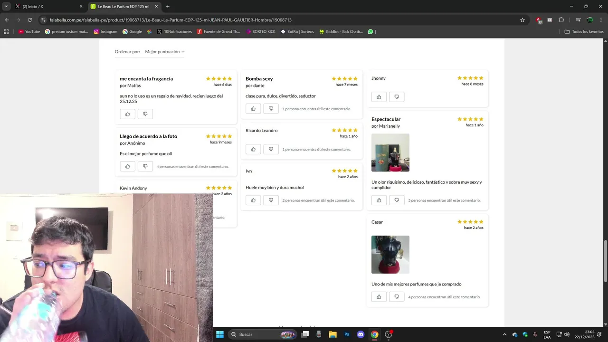Click the microphone icon in system tray
Screen dimensions: 608x342
click(x=535, y=334)
